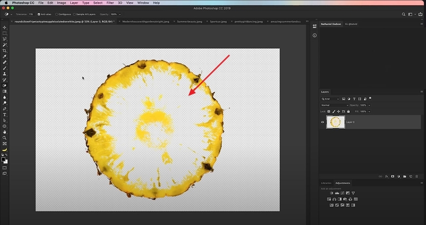Select the Blur tool
426x225 pixels.
coord(4,97)
